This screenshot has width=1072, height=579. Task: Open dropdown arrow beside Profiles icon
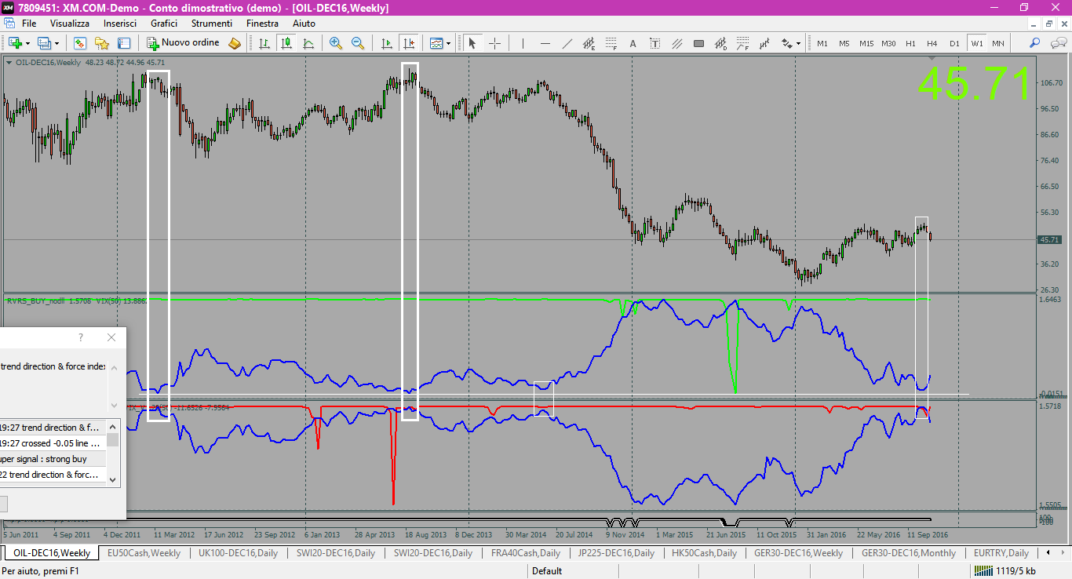57,43
